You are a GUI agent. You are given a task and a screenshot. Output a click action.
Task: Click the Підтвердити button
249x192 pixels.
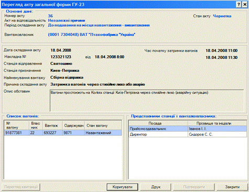click(x=194, y=187)
